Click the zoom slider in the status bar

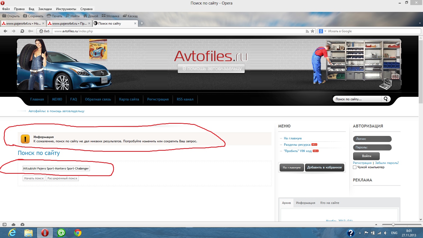[x=393, y=225]
